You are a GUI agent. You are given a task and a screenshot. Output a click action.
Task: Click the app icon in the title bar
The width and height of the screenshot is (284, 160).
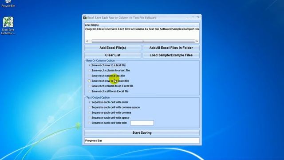85,18
